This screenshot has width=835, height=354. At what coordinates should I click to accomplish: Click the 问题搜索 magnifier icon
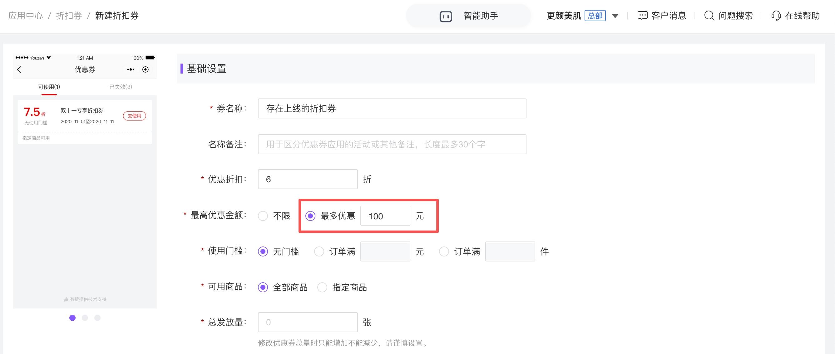709,16
